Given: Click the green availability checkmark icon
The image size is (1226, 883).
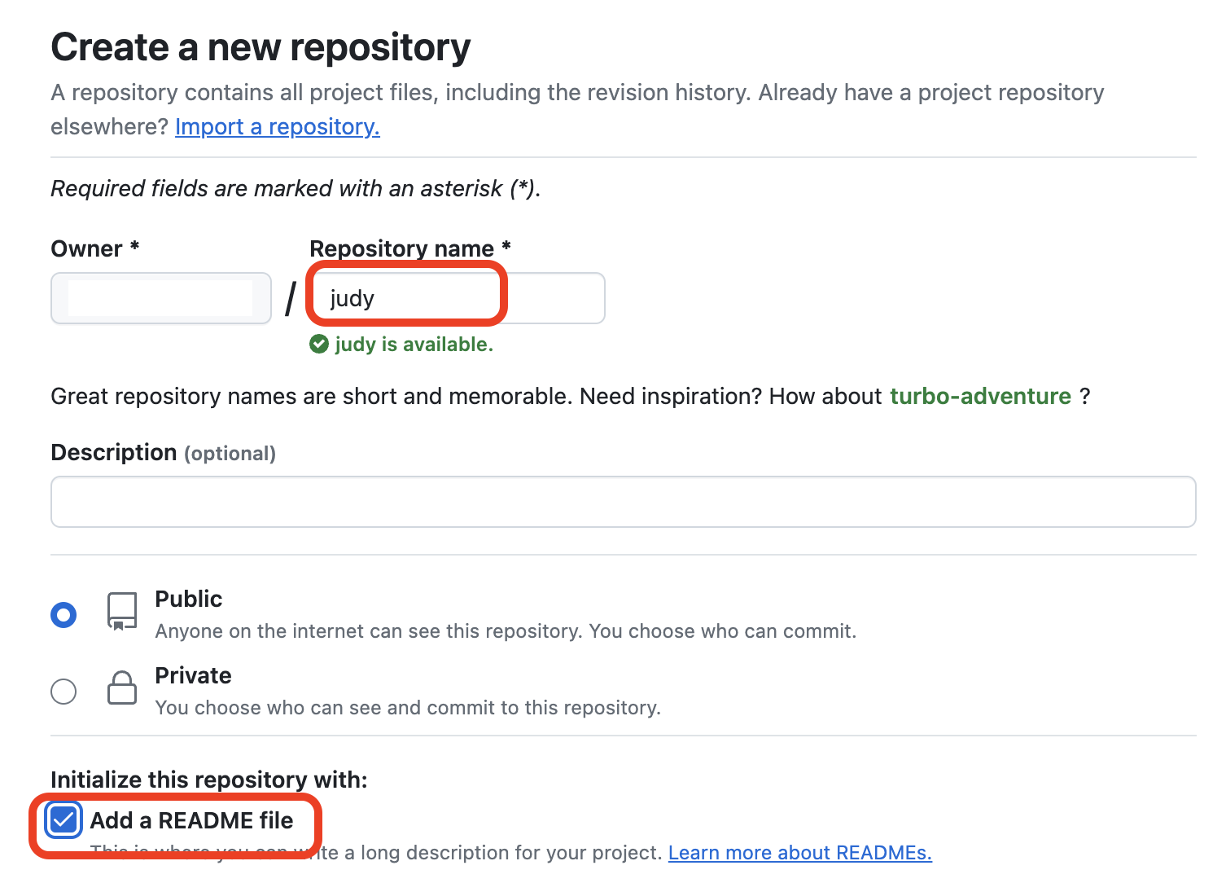Looking at the screenshot, I should (x=319, y=345).
